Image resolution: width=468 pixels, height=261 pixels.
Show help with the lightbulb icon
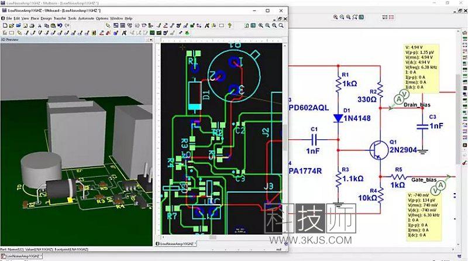(229, 26)
